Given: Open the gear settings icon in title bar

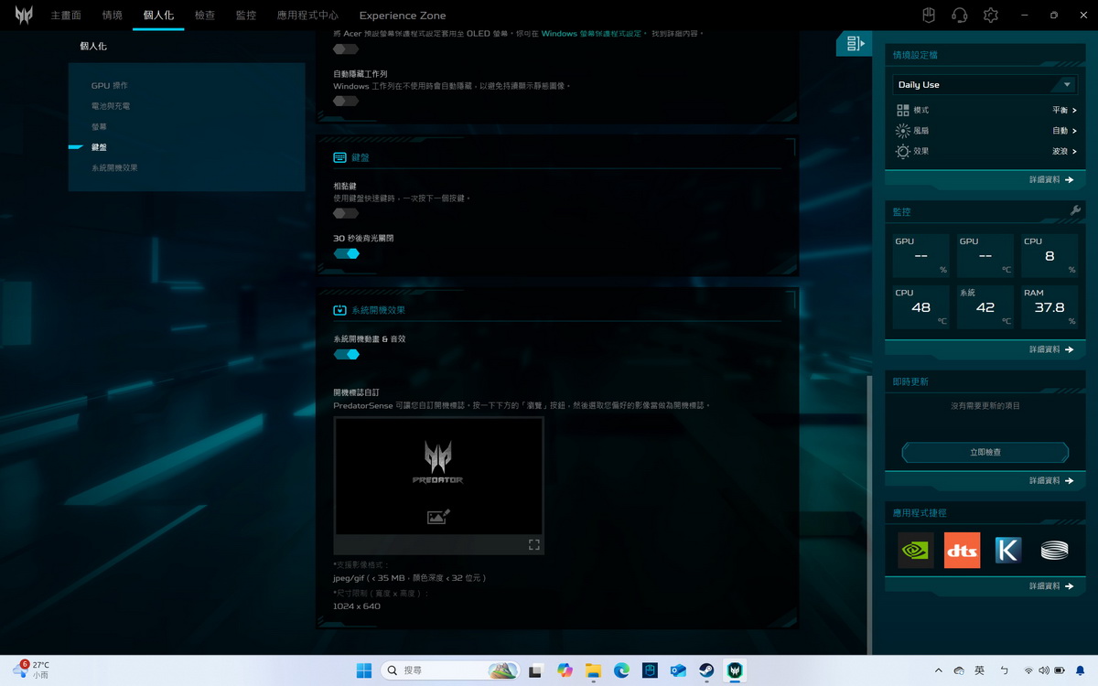Looking at the screenshot, I should click(x=990, y=16).
